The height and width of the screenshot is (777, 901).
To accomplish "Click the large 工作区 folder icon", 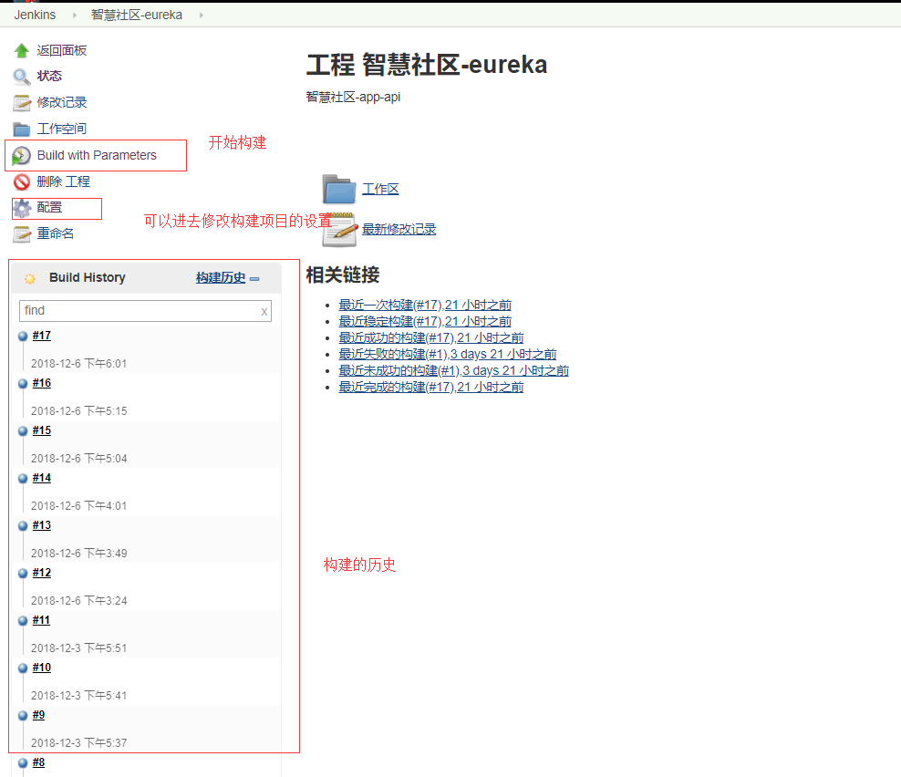I will pyautogui.click(x=339, y=189).
